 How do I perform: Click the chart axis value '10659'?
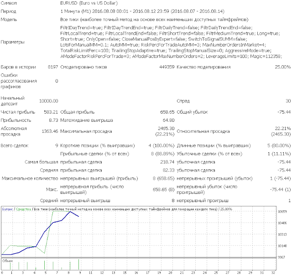coord(282,212)
